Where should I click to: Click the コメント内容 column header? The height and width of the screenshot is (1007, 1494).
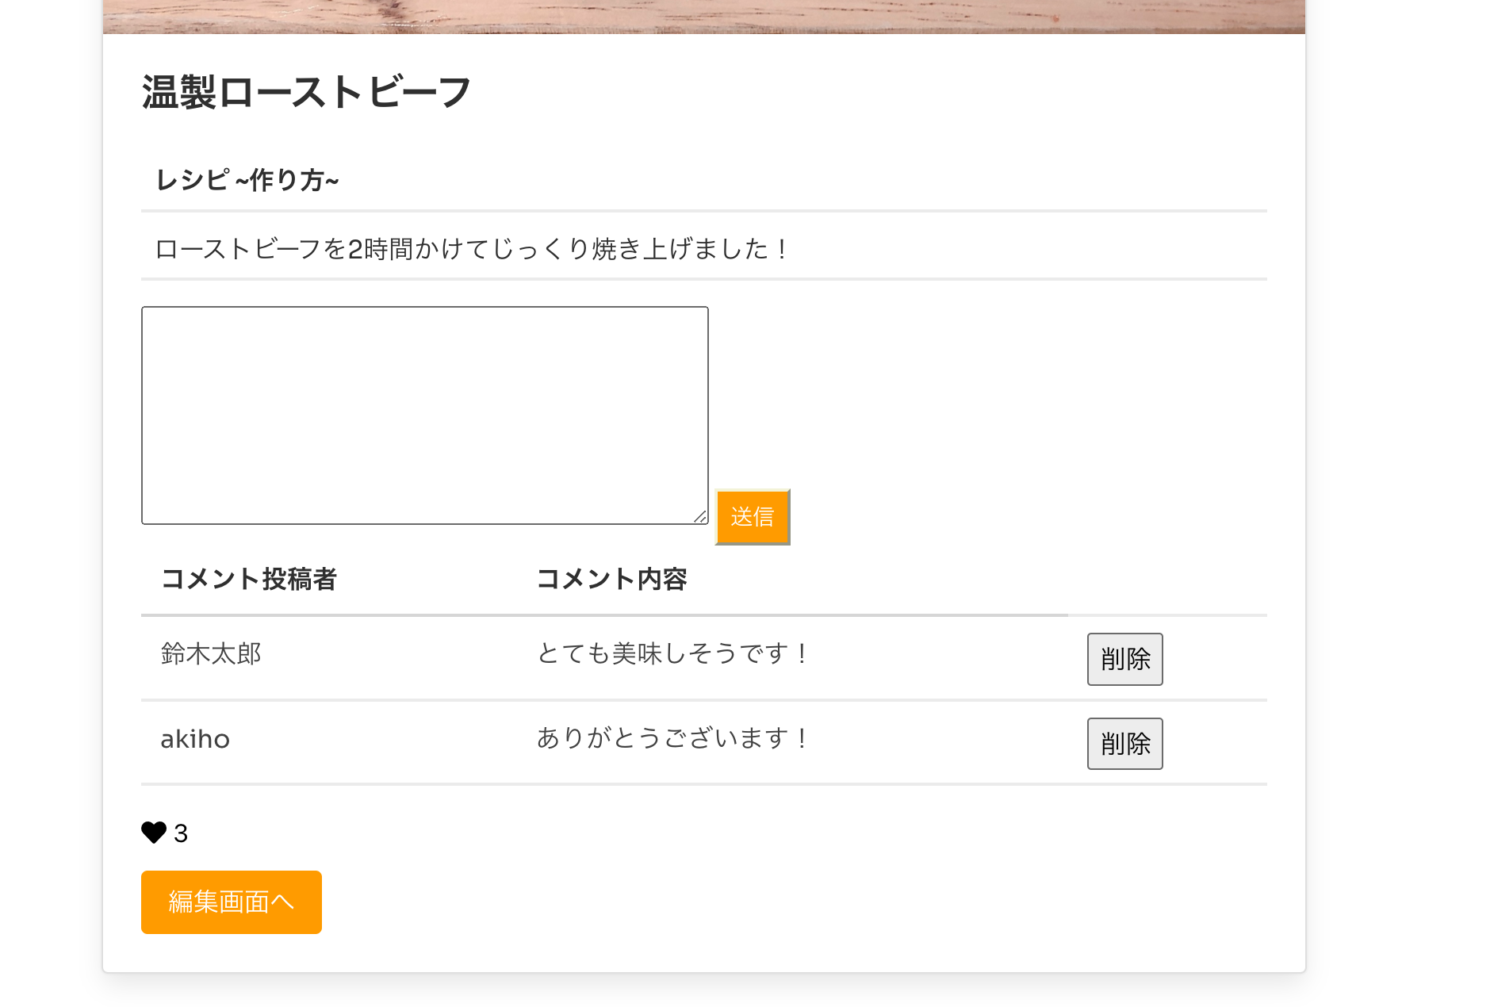(612, 580)
